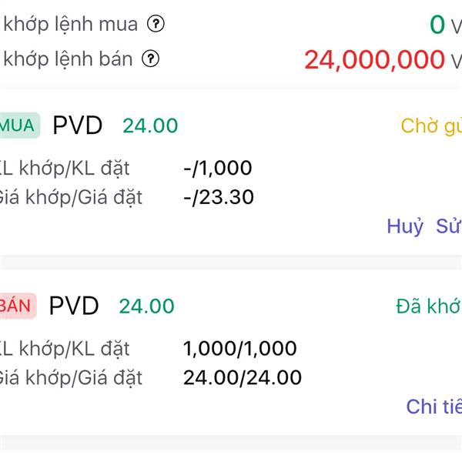
Task: Cancel the pending PVD buy order with Huỷ
Action: 405,226
